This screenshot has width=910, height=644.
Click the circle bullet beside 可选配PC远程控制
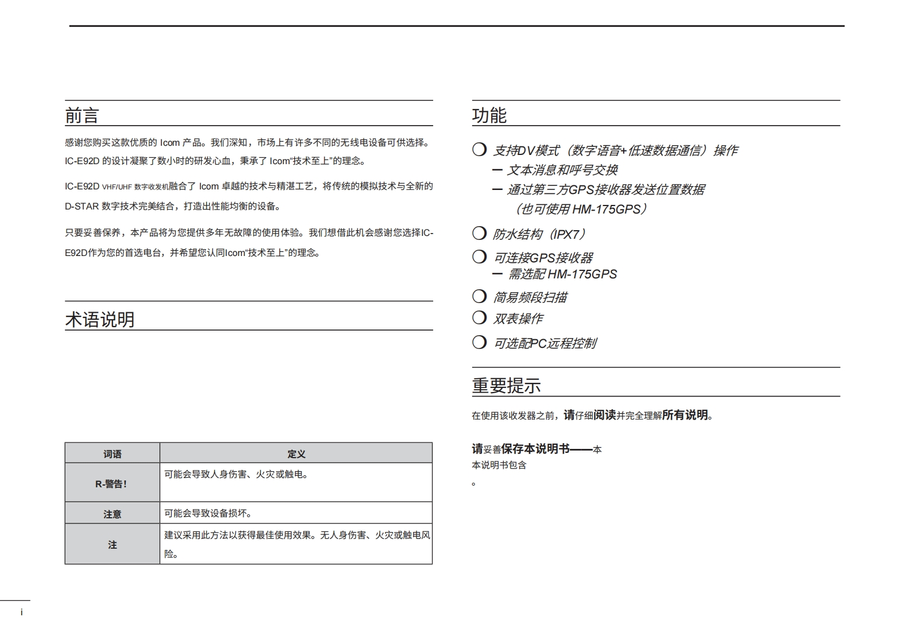(479, 342)
